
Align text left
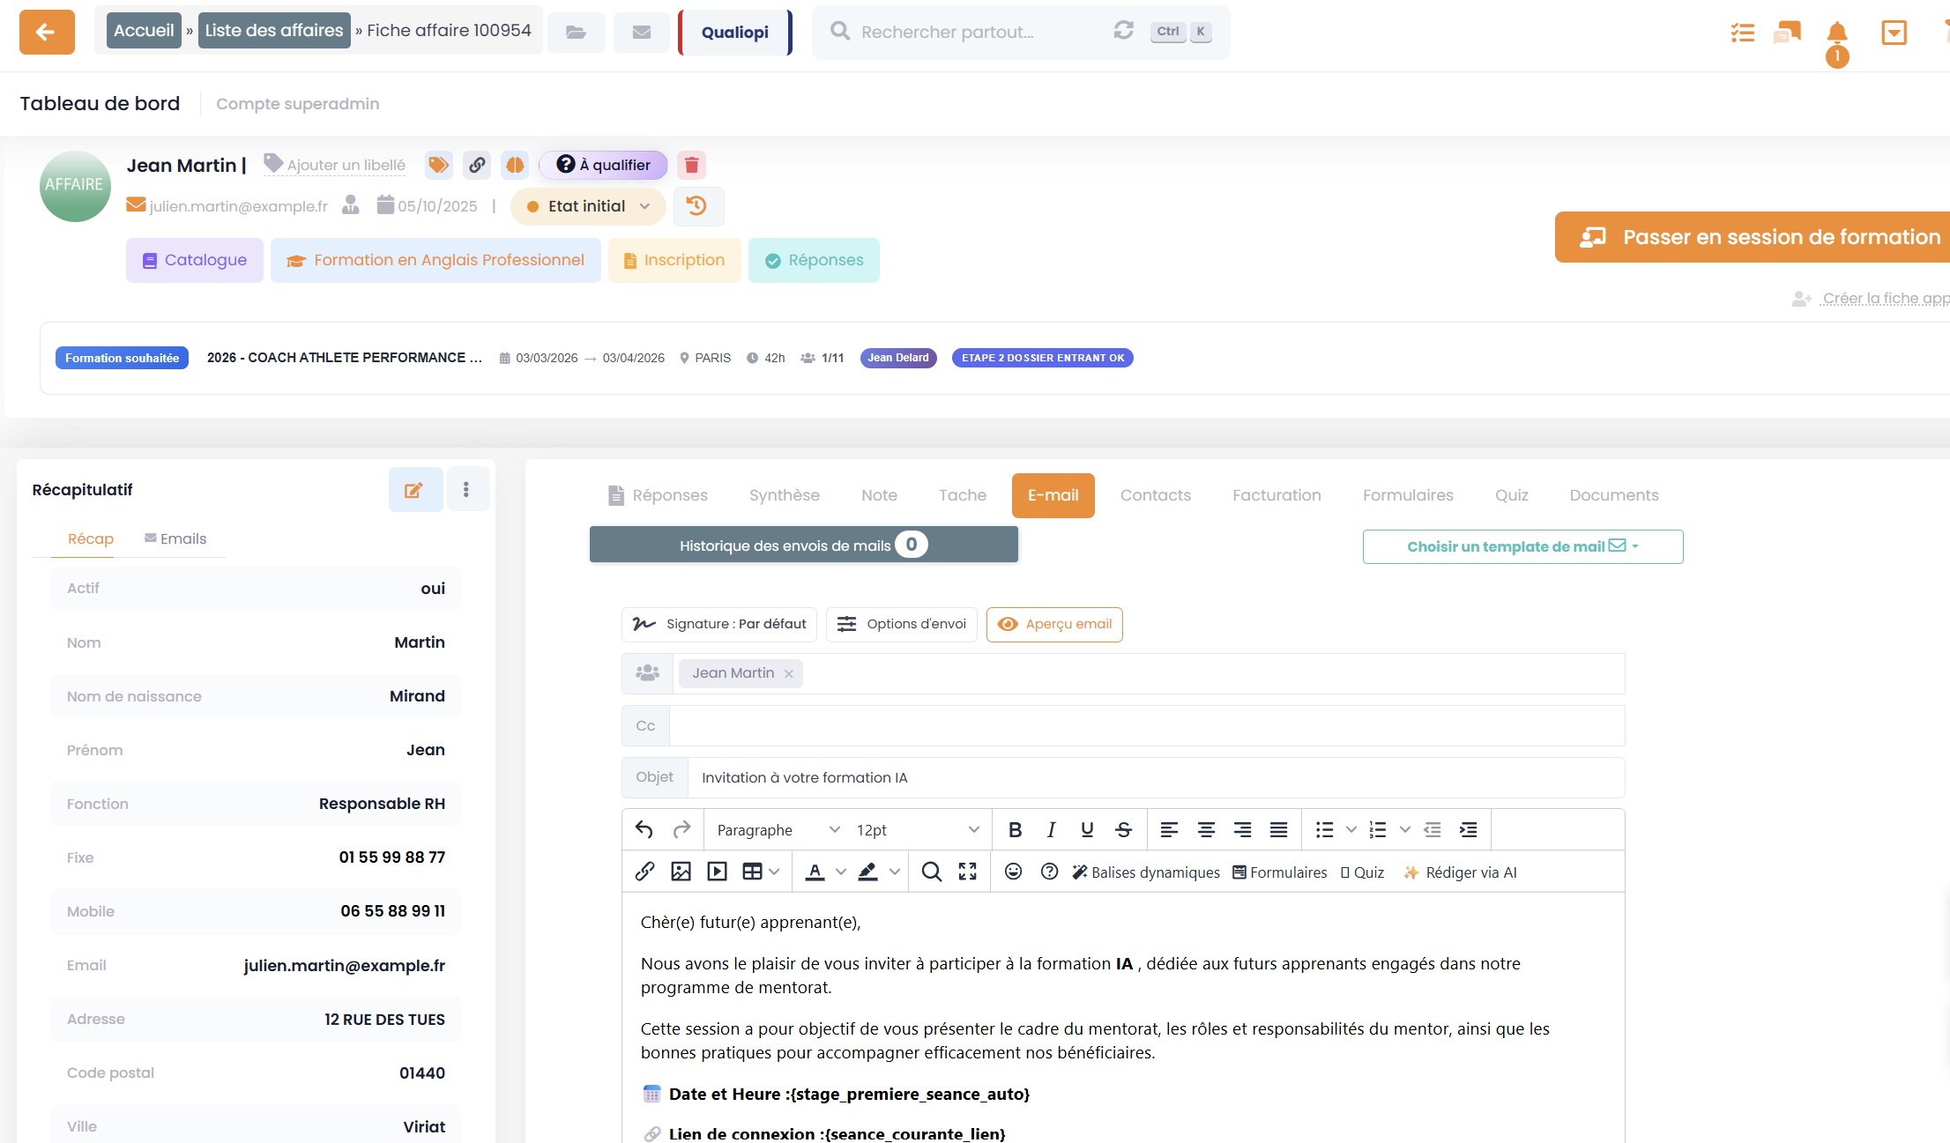coord(1169,830)
